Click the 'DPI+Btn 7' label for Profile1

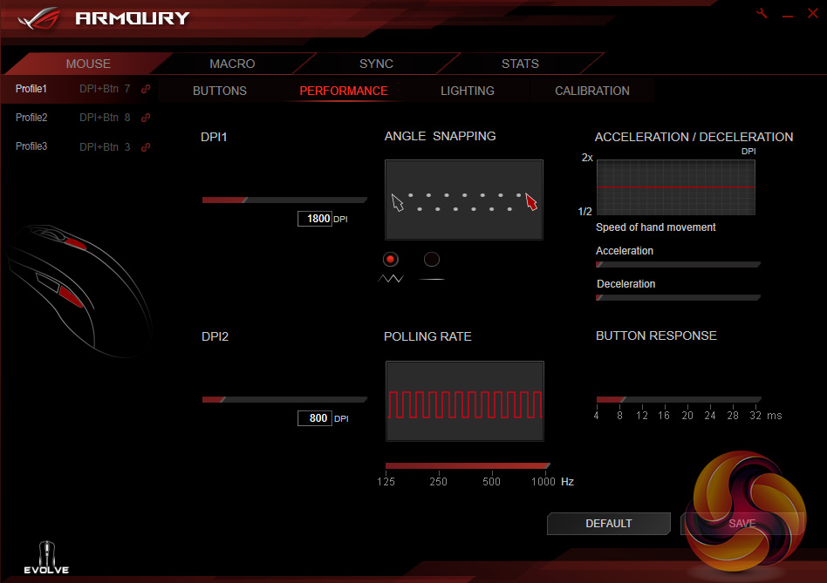tap(105, 89)
